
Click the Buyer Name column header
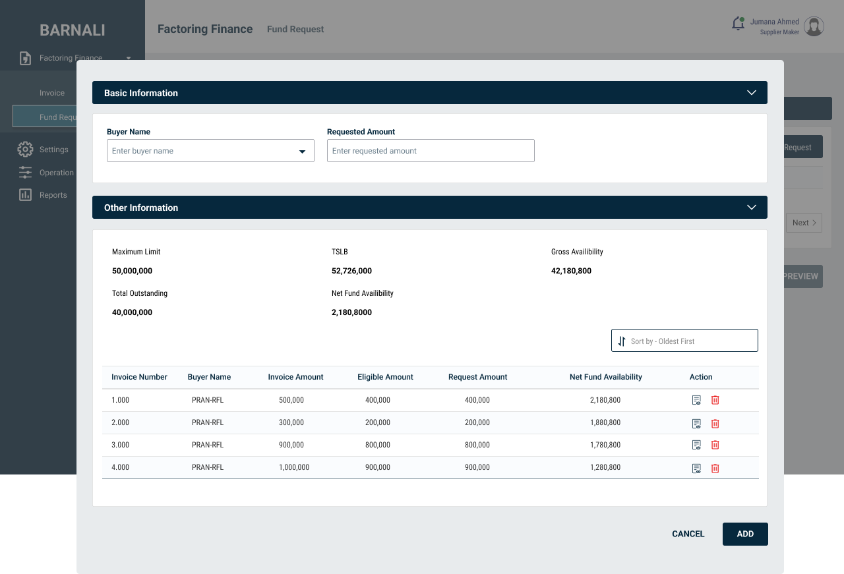pyautogui.click(x=209, y=377)
